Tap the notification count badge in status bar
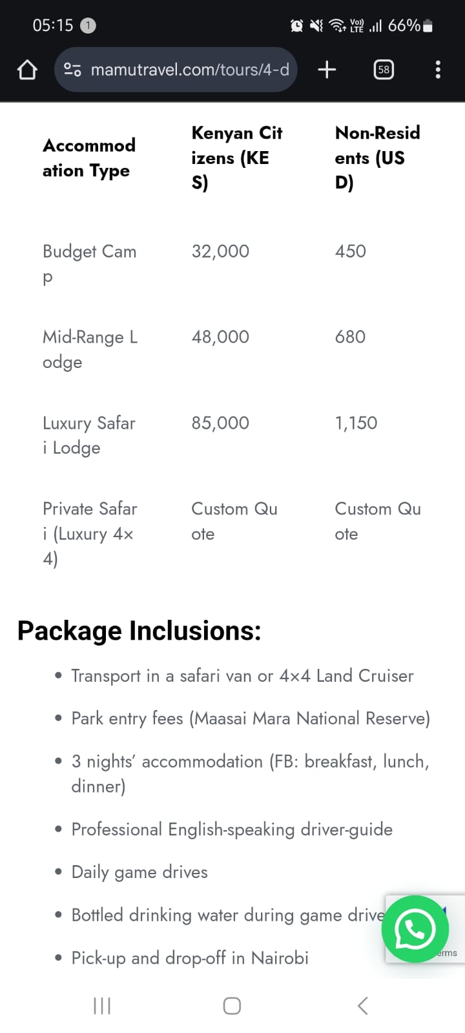Screen dimensions: 465x1033 [x=88, y=26]
